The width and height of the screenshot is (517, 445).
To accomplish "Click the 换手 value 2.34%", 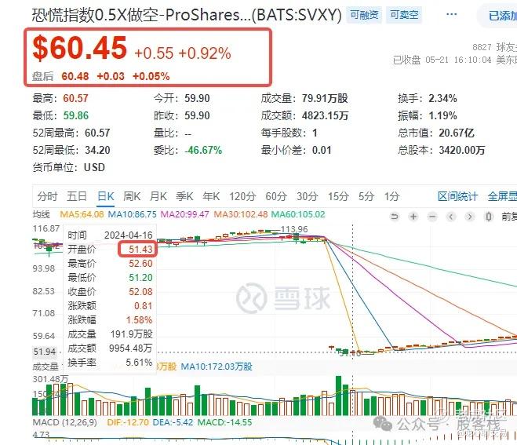I will pyautogui.click(x=442, y=98).
